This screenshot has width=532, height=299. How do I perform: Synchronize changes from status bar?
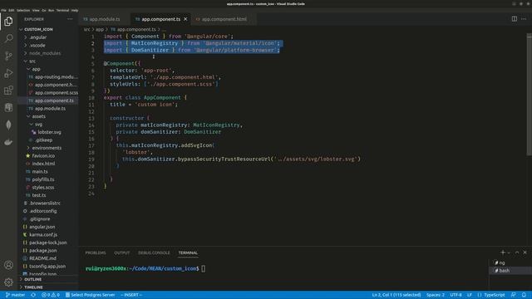(x=33, y=295)
